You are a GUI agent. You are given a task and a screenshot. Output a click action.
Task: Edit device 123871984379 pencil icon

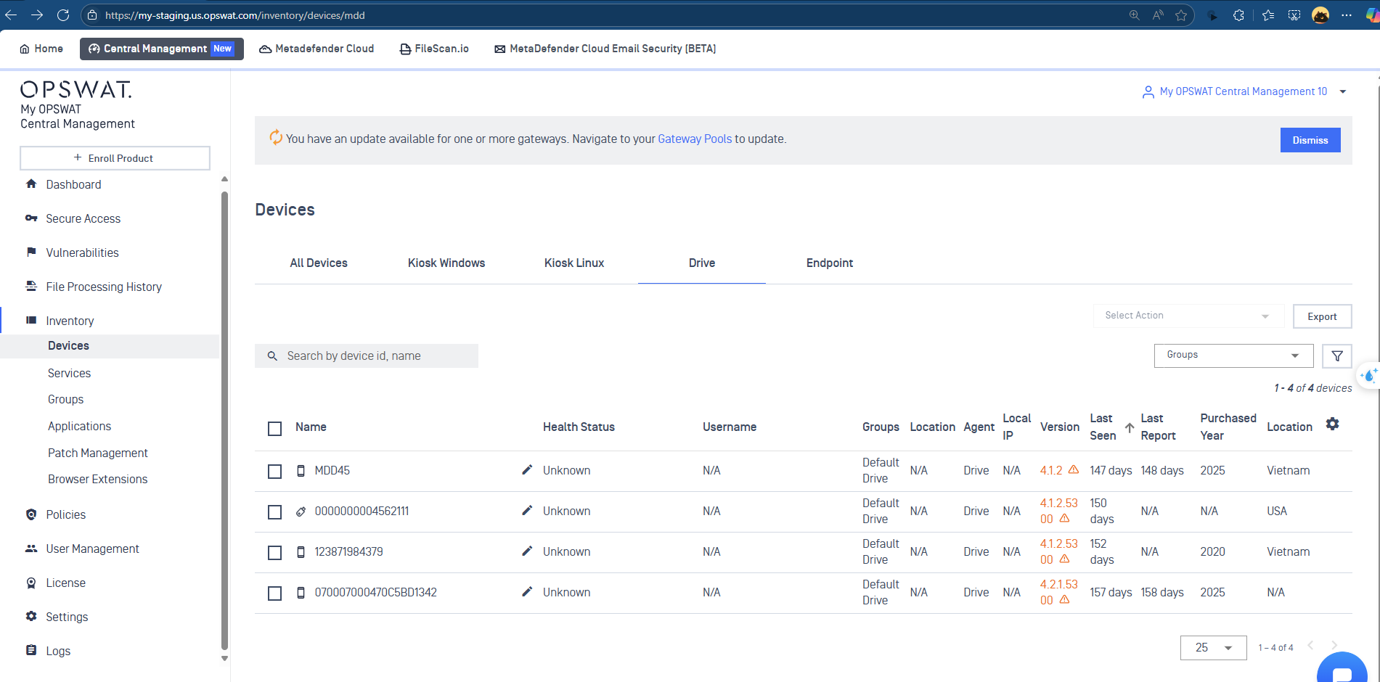coord(528,551)
